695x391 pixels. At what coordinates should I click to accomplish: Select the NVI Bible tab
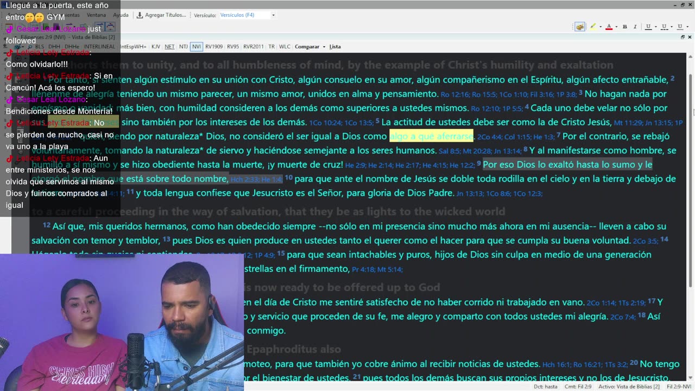point(197,47)
